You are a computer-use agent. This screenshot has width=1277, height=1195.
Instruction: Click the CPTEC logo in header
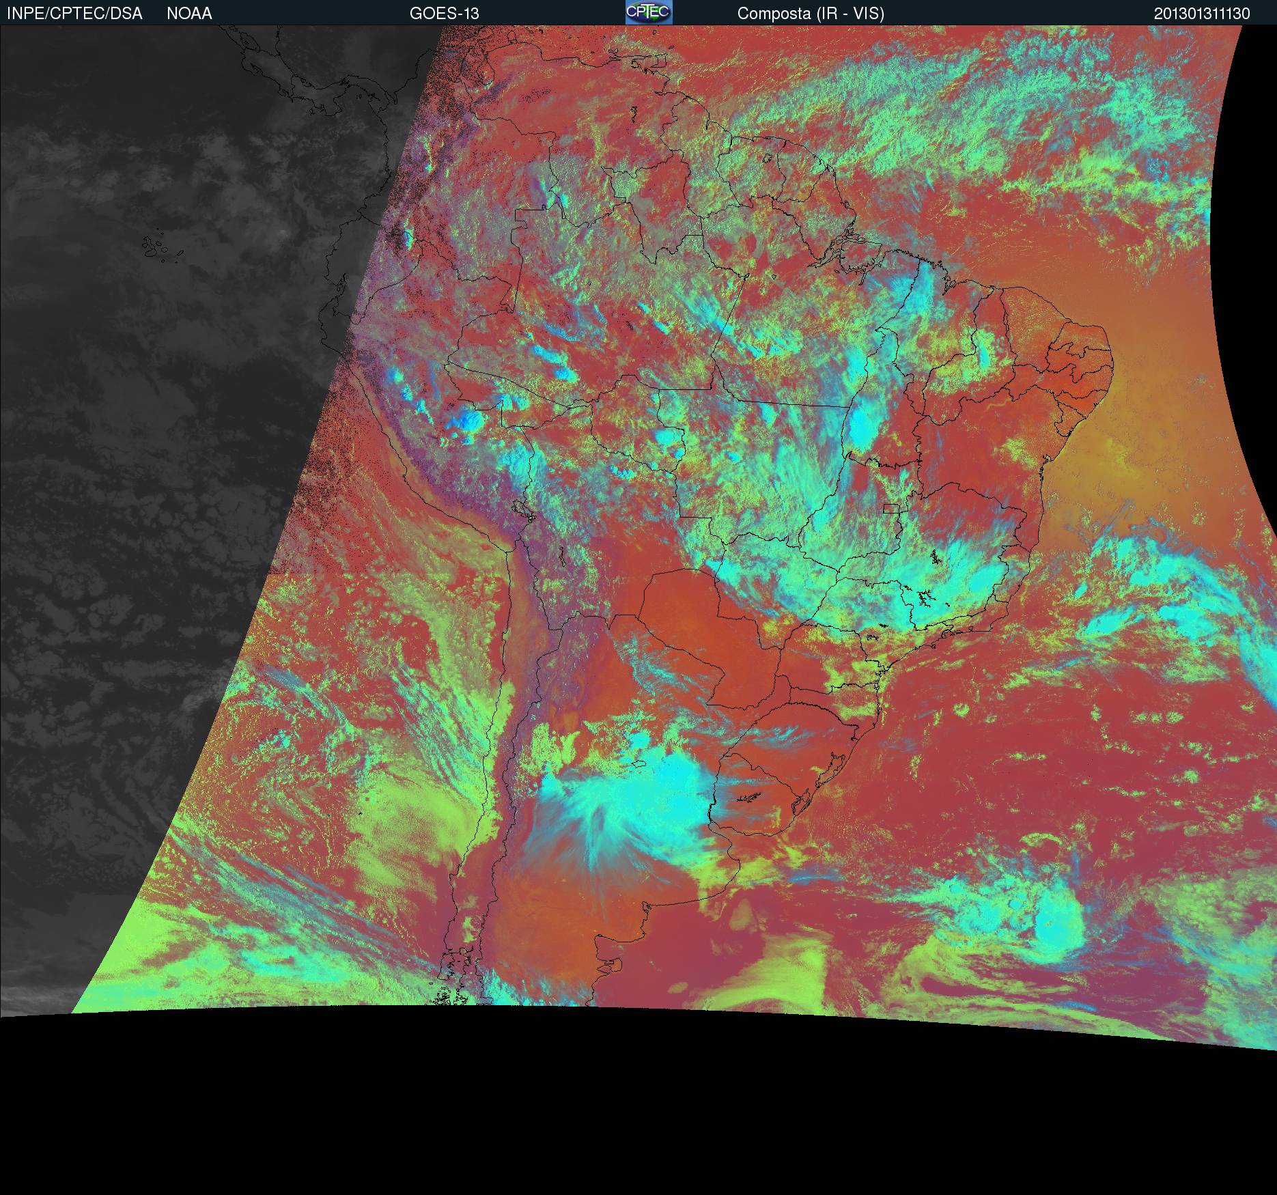(649, 12)
